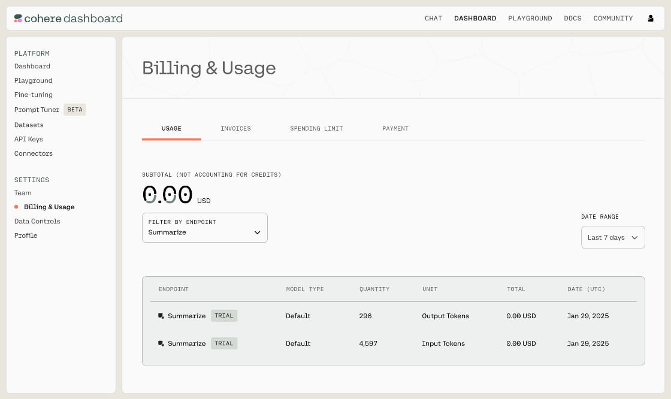671x399 pixels.
Task: Open Docs in top navigation
Action: 573,19
